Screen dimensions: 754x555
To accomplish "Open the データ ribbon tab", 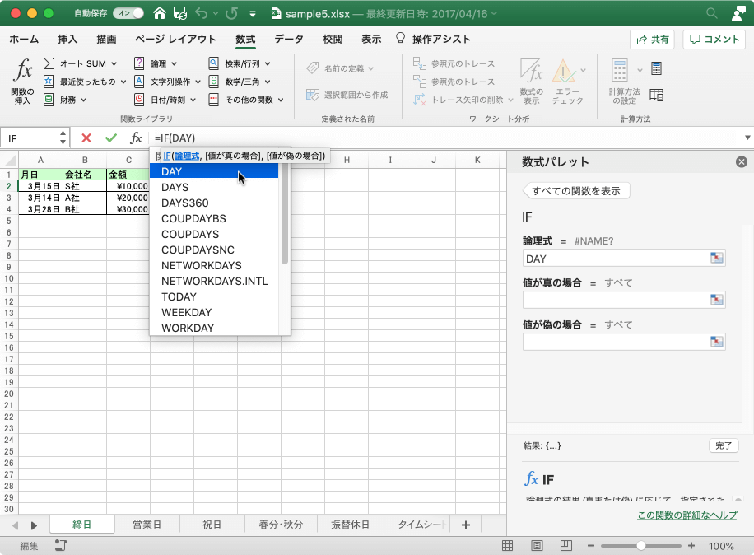I will pos(289,39).
